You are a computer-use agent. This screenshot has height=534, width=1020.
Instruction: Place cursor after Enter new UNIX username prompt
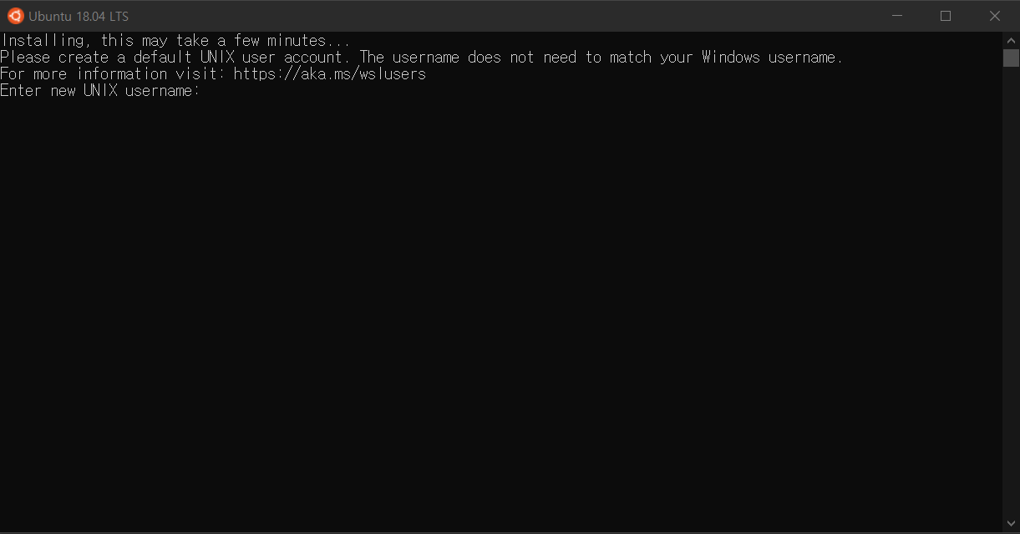pyautogui.click(x=205, y=91)
